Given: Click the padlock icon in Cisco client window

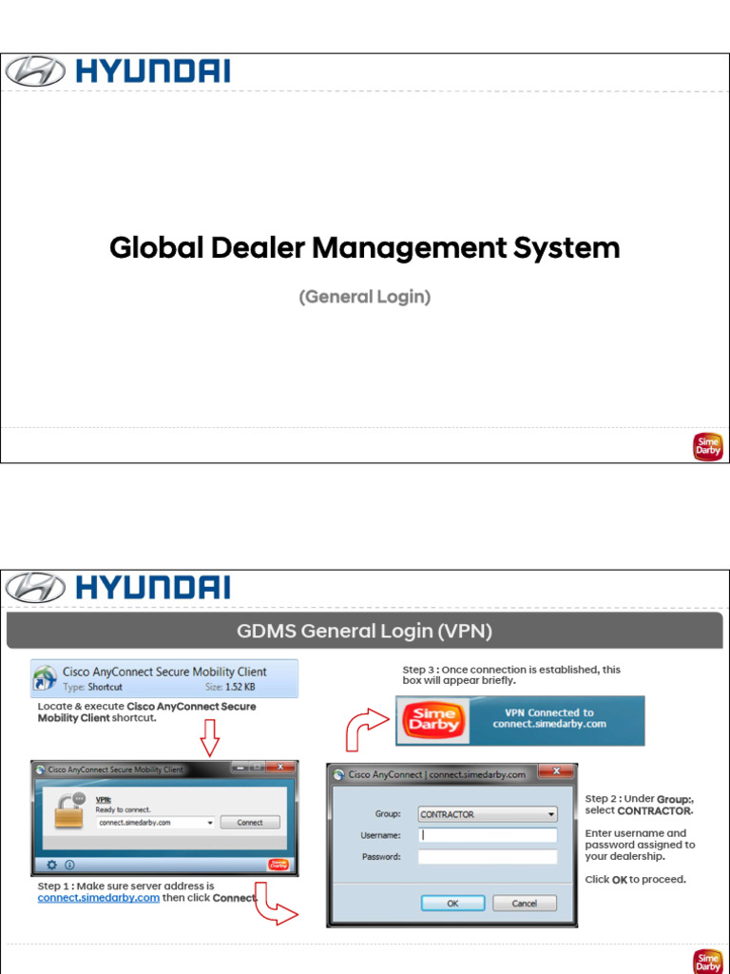Looking at the screenshot, I should coord(69,810).
